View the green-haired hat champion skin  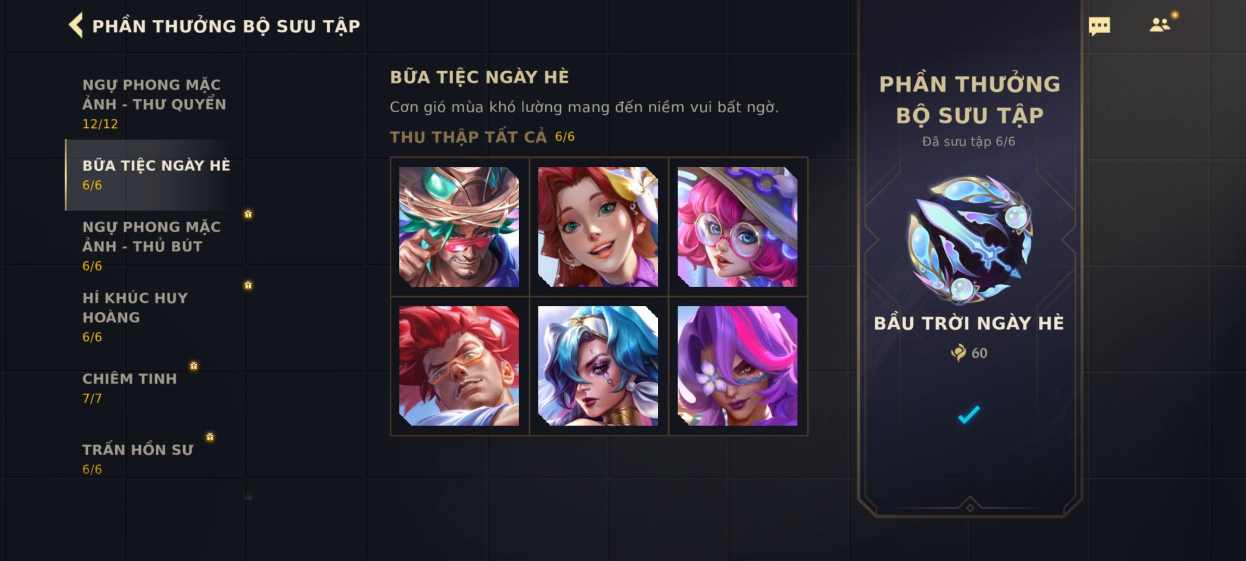tap(459, 226)
